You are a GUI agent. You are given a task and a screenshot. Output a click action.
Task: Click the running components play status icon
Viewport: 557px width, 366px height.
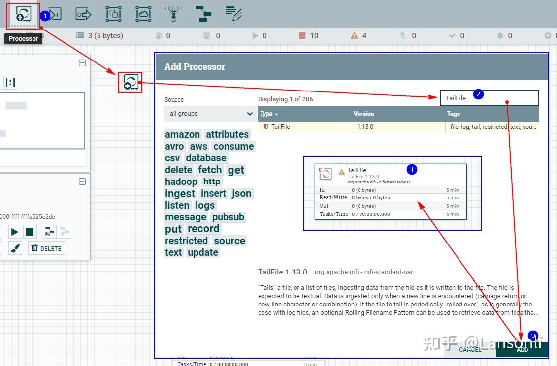(x=255, y=35)
